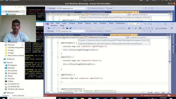Screen dimensions: 176x99
Task: Click the Redo icon
Action: pyautogui.click(x=80, y=28)
